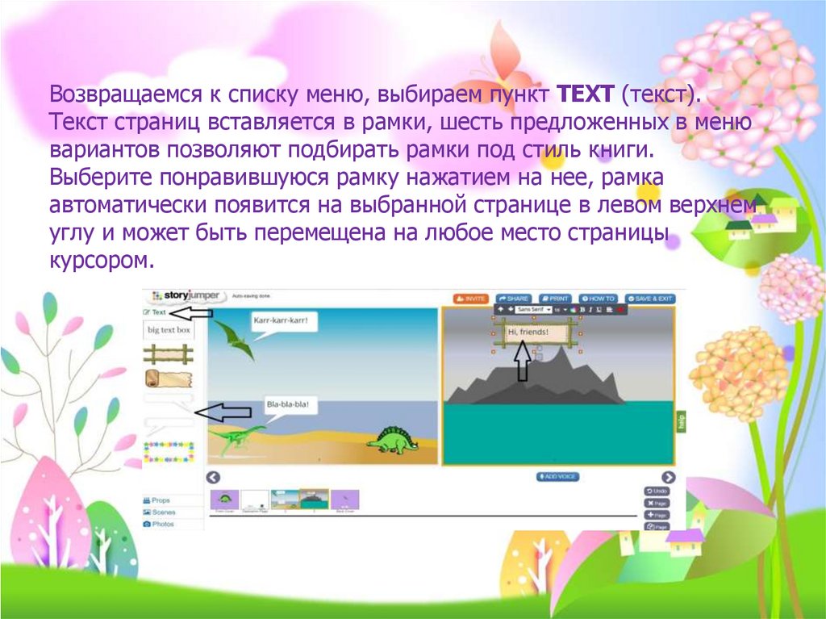Open the HOW TO guide
This screenshot has height=619, width=826.
[598, 299]
